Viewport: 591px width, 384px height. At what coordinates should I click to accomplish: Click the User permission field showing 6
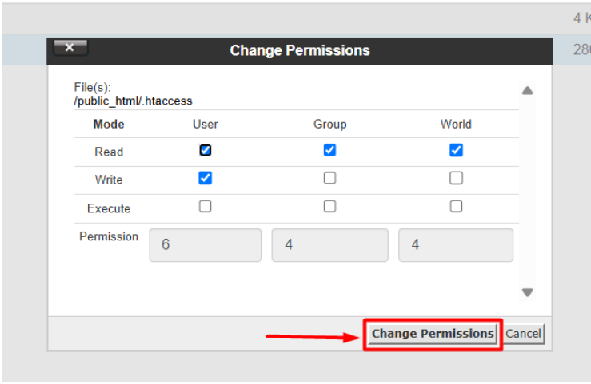pos(206,245)
